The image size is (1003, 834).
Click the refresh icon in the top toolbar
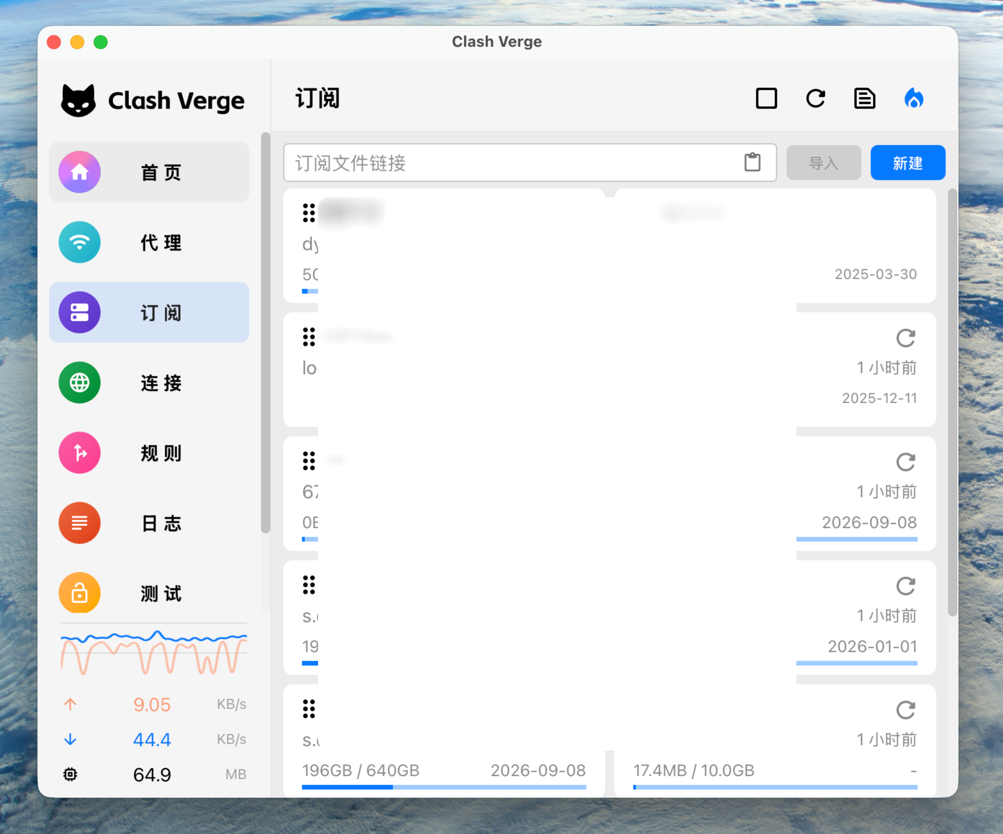pos(815,99)
